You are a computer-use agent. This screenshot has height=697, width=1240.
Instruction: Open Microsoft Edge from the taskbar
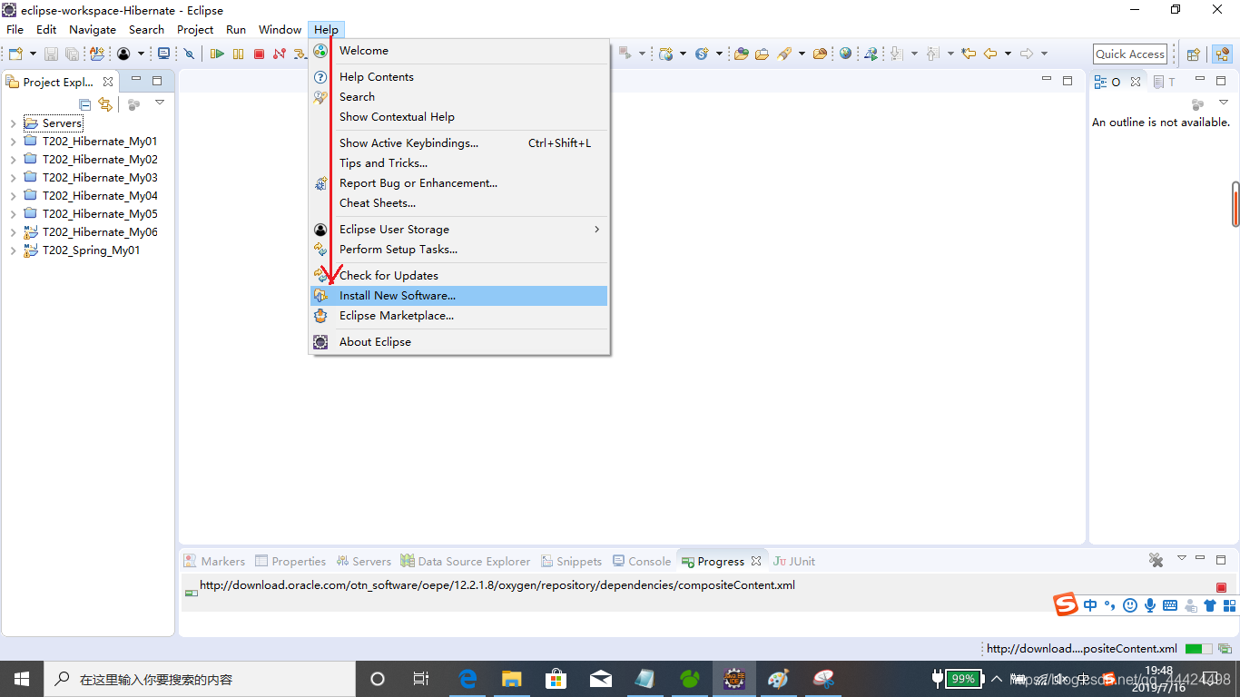point(467,679)
